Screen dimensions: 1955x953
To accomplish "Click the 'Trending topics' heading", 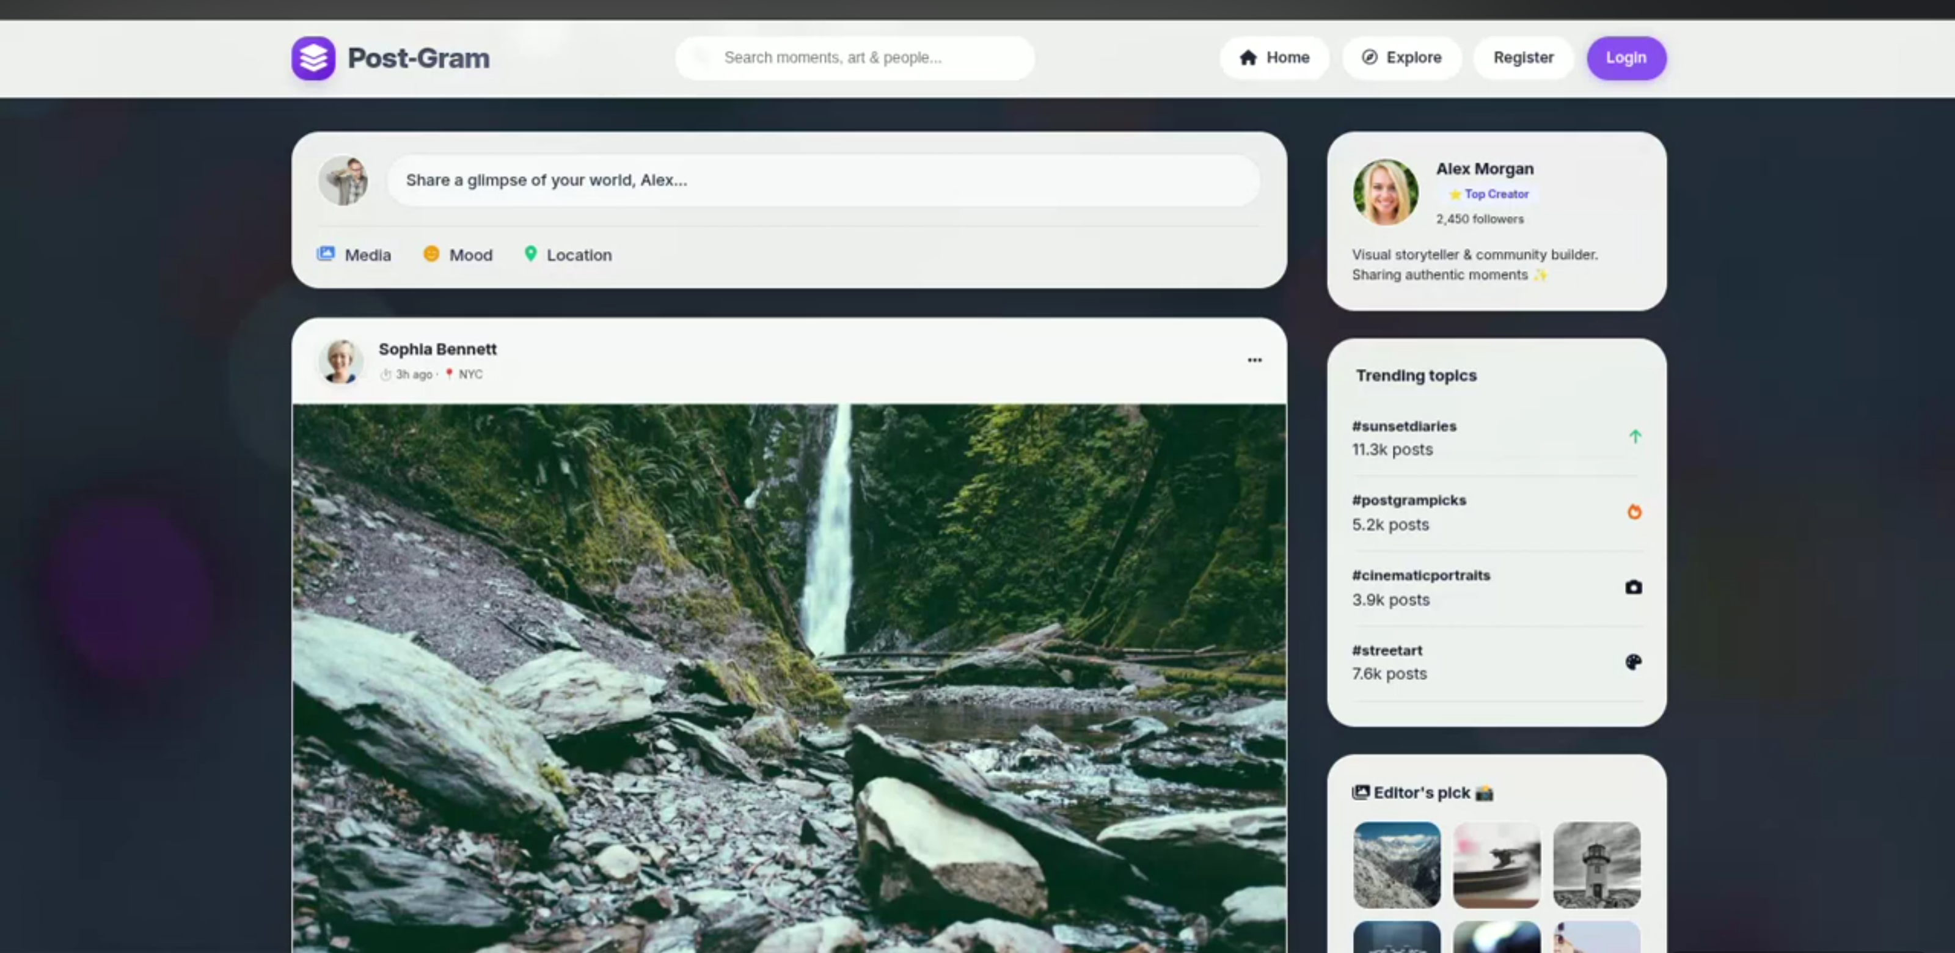I will coord(1416,376).
